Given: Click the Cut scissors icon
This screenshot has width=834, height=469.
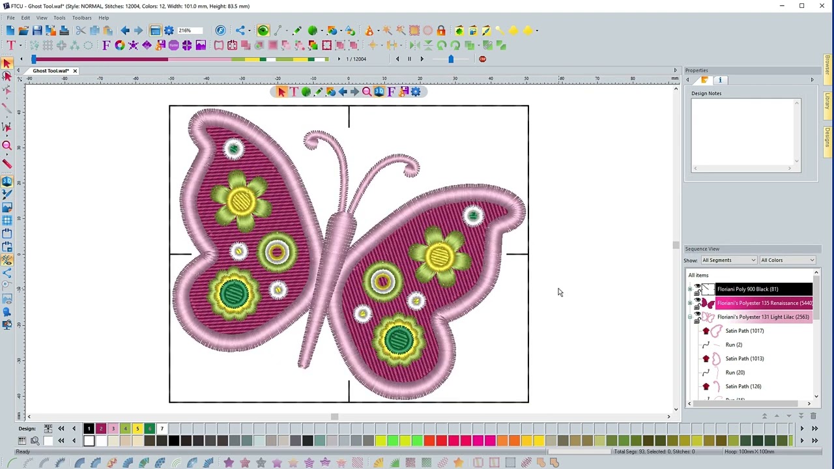Looking at the screenshot, I should tap(81, 31).
